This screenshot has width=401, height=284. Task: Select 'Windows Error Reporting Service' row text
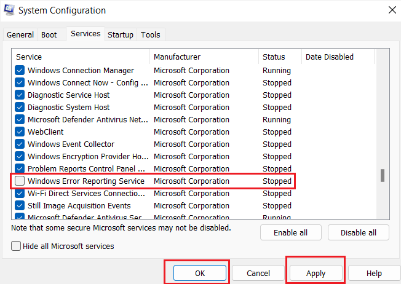point(86,181)
